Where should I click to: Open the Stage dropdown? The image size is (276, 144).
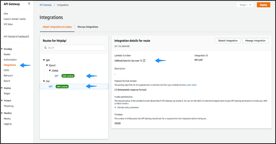245,5
